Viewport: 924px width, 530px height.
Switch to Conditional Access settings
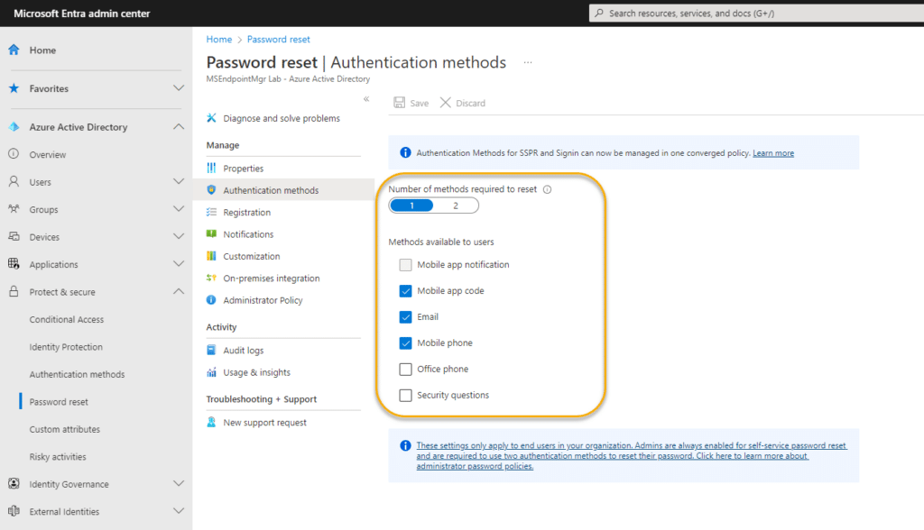point(69,319)
